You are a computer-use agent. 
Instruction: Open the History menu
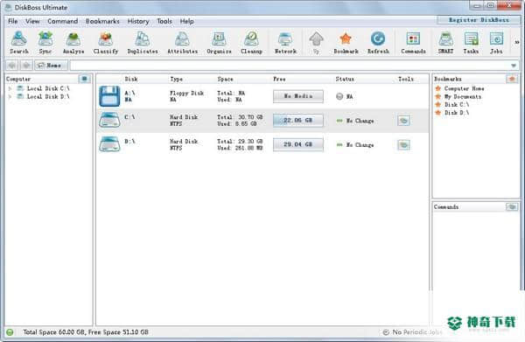(138, 21)
